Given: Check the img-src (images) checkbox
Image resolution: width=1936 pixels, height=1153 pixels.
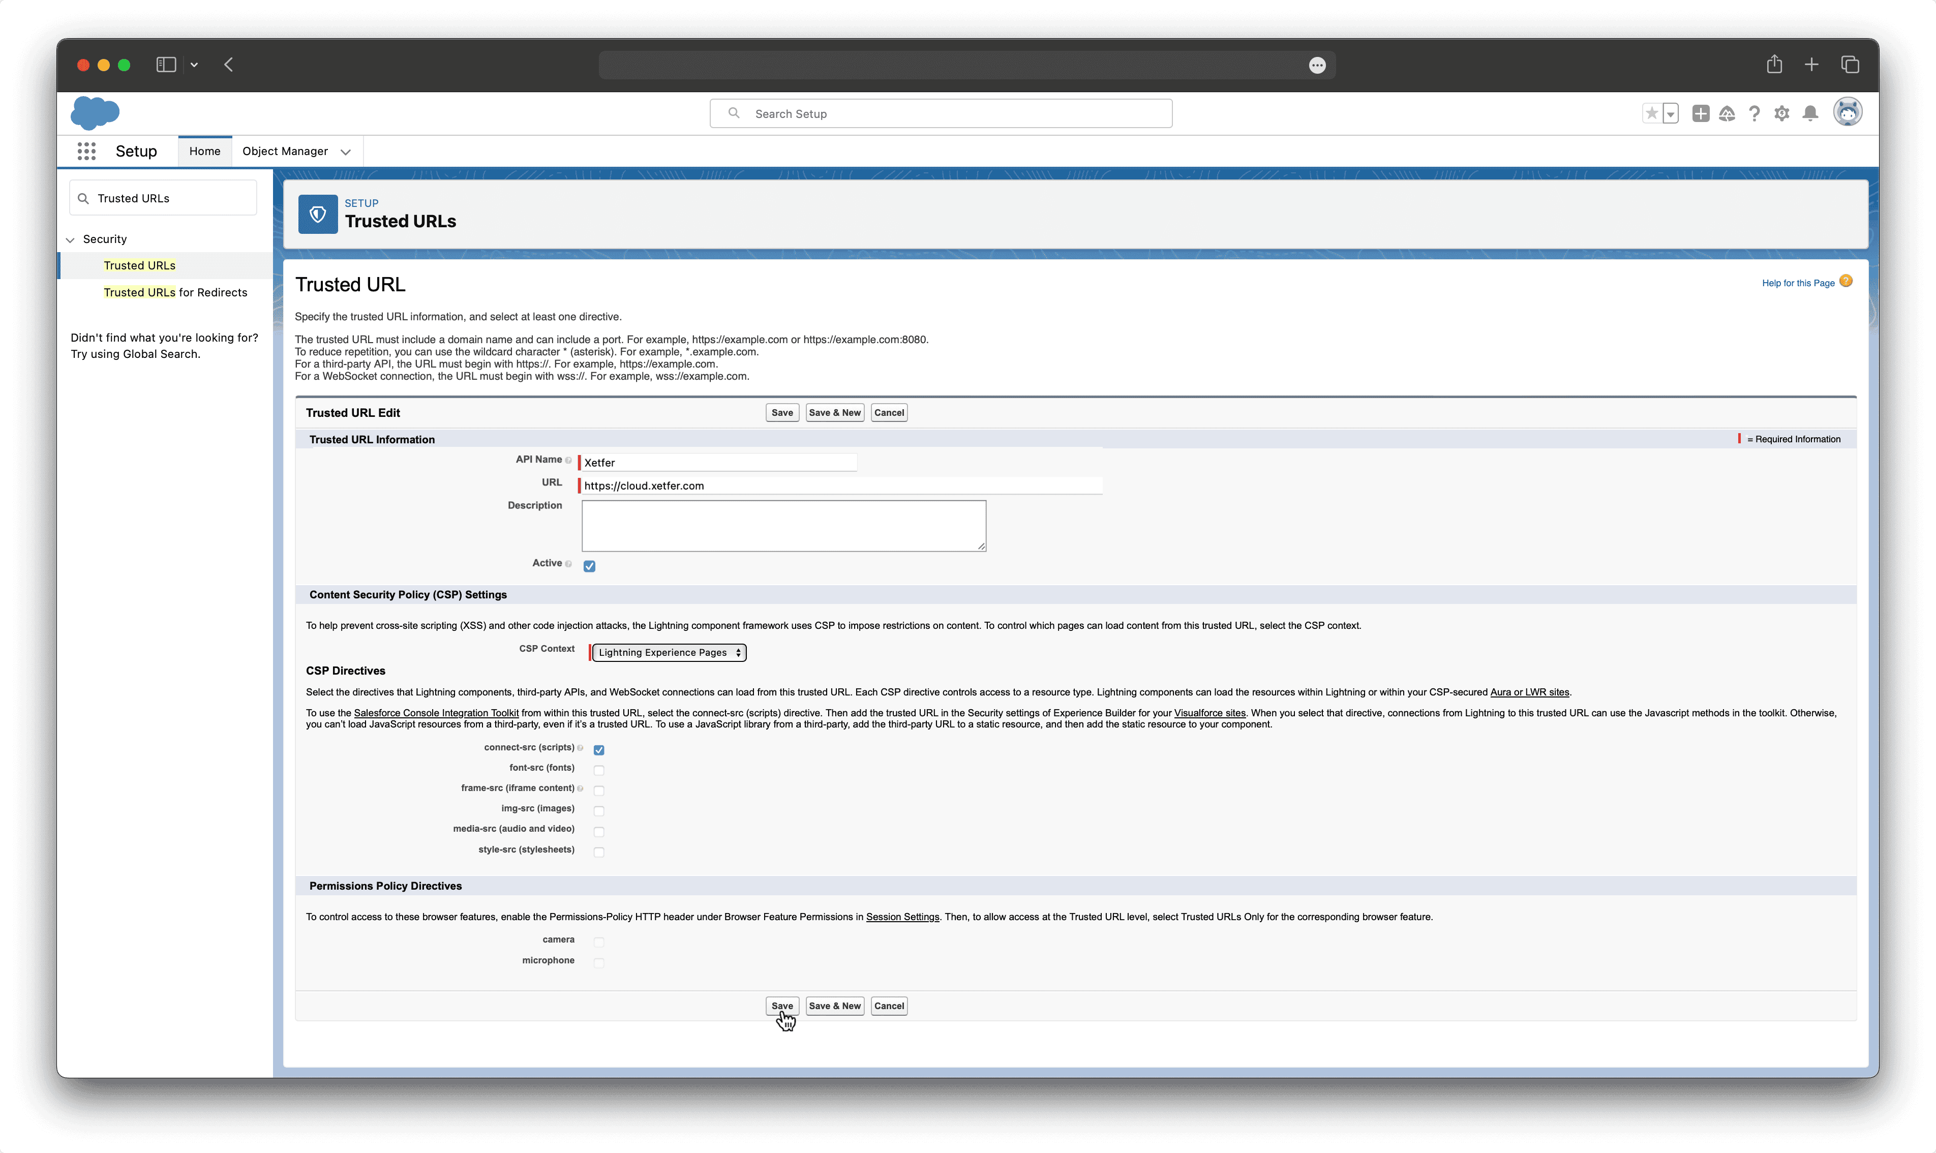Looking at the screenshot, I should point(599,811).
